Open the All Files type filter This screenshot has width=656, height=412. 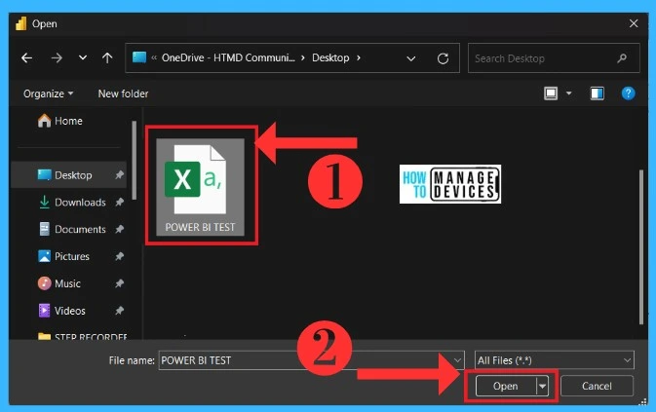(x=555, y=360)
